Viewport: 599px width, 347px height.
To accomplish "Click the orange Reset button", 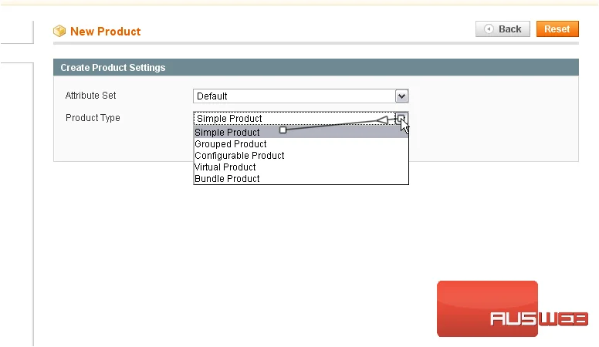I will point(557,29).
